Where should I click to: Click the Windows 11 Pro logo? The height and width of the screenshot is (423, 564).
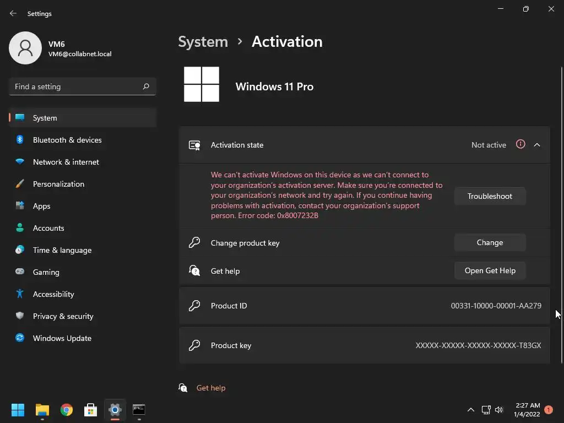click(202, 84)
